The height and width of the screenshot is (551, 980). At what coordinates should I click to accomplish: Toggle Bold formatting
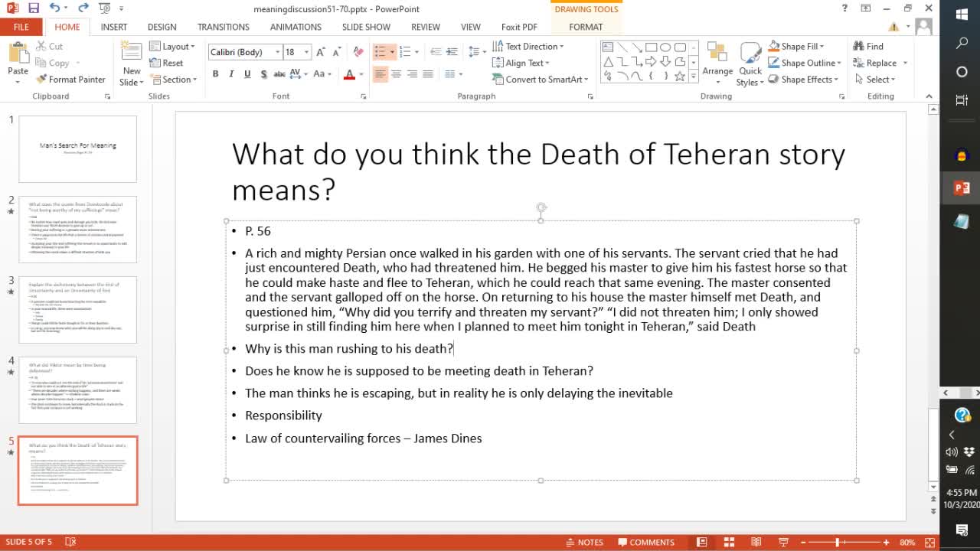click(215, 74)
